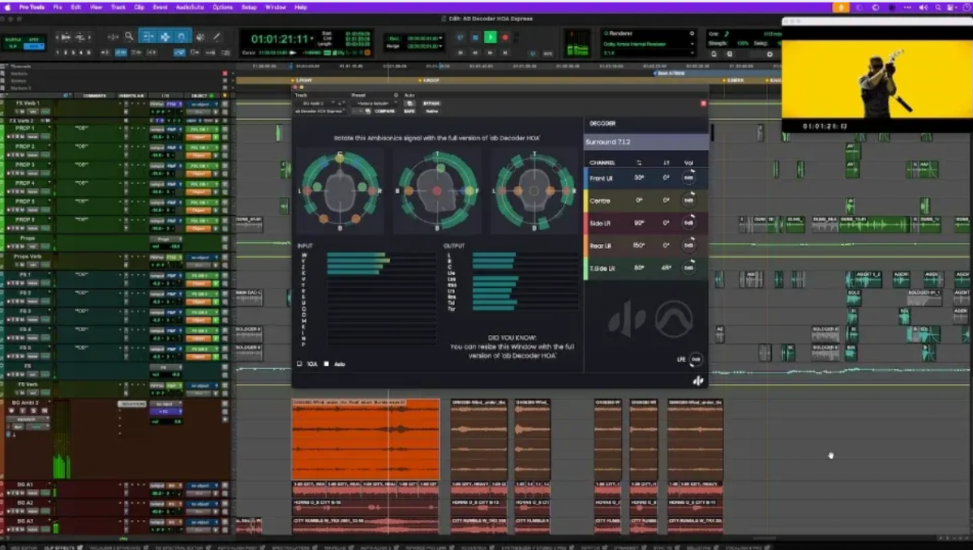Select the Grabber tool in toolbar
The height and width of the screenshot is (550, 973).
[165, 37]
